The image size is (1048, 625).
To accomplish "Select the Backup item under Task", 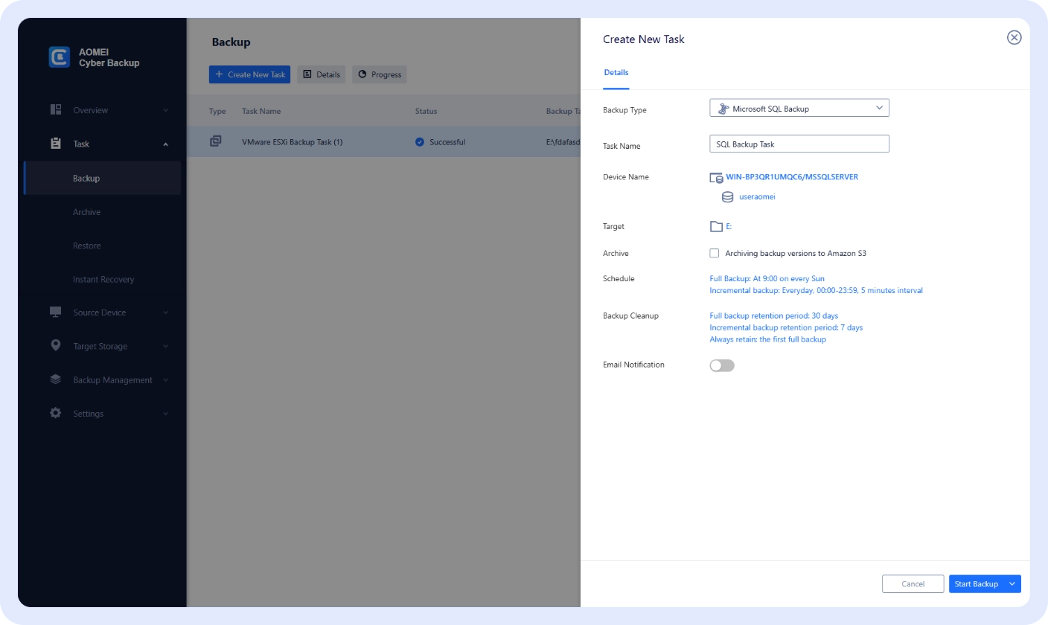I will pyautogui.click(x=103, y=179).
